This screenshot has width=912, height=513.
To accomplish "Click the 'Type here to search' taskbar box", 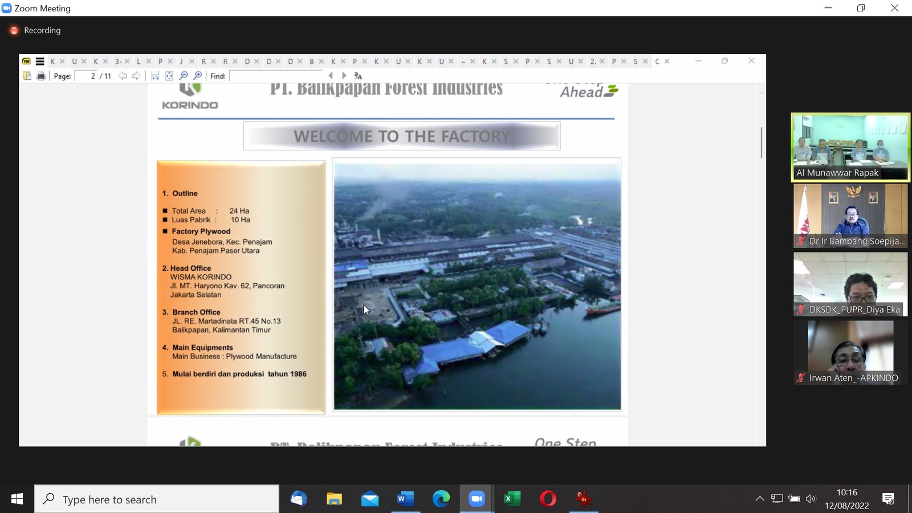I will [157, 499].
